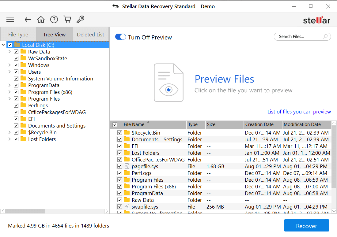
Task: Uncheck the Users tree checkbox
Action: [16, 72]
